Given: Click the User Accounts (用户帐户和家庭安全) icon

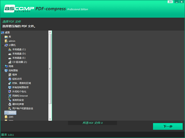Looking at the screenshot, I should [10, 109].
